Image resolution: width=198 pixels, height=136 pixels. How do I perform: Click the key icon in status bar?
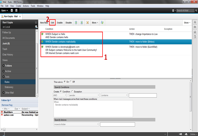(x=180, y=134)
